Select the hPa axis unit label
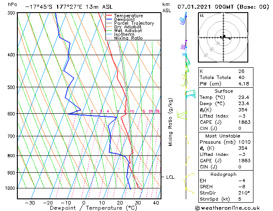Viewport: 273px width, 211px height. point(12,5)
